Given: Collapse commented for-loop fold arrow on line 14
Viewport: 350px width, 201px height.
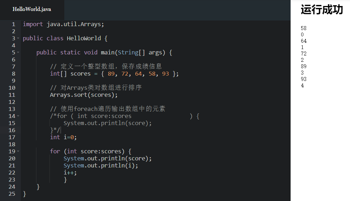Looking at the screenshot, I should tap(18, 116).
